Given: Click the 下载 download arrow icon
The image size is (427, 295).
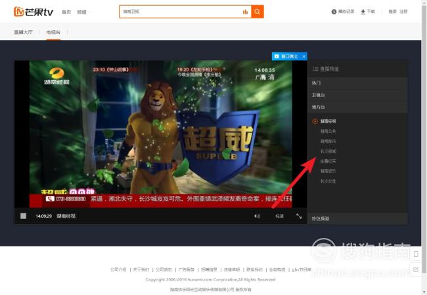Looking at the screenshot, I should [x=363, y=12].
